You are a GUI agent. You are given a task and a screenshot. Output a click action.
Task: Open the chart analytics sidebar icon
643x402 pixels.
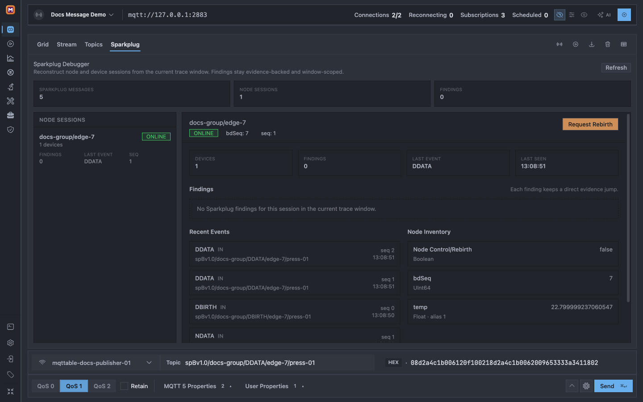(10, 58)
